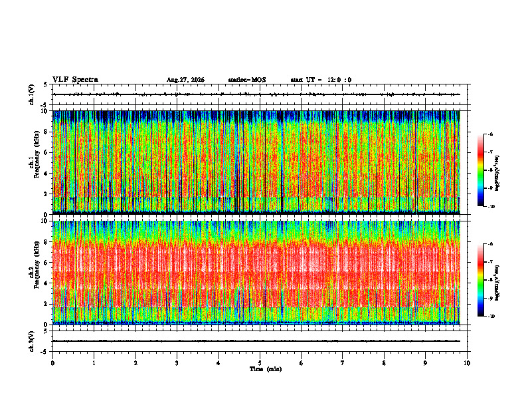Click the "start UT = 12:0 :0" header text

coord(321,80)
